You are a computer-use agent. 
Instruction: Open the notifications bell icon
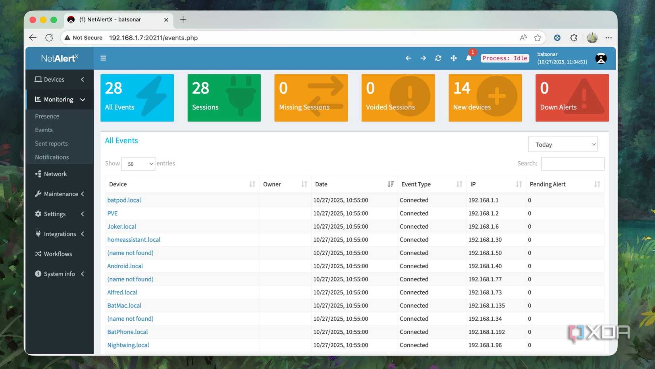pyautogui.click(x=469, y=58)
